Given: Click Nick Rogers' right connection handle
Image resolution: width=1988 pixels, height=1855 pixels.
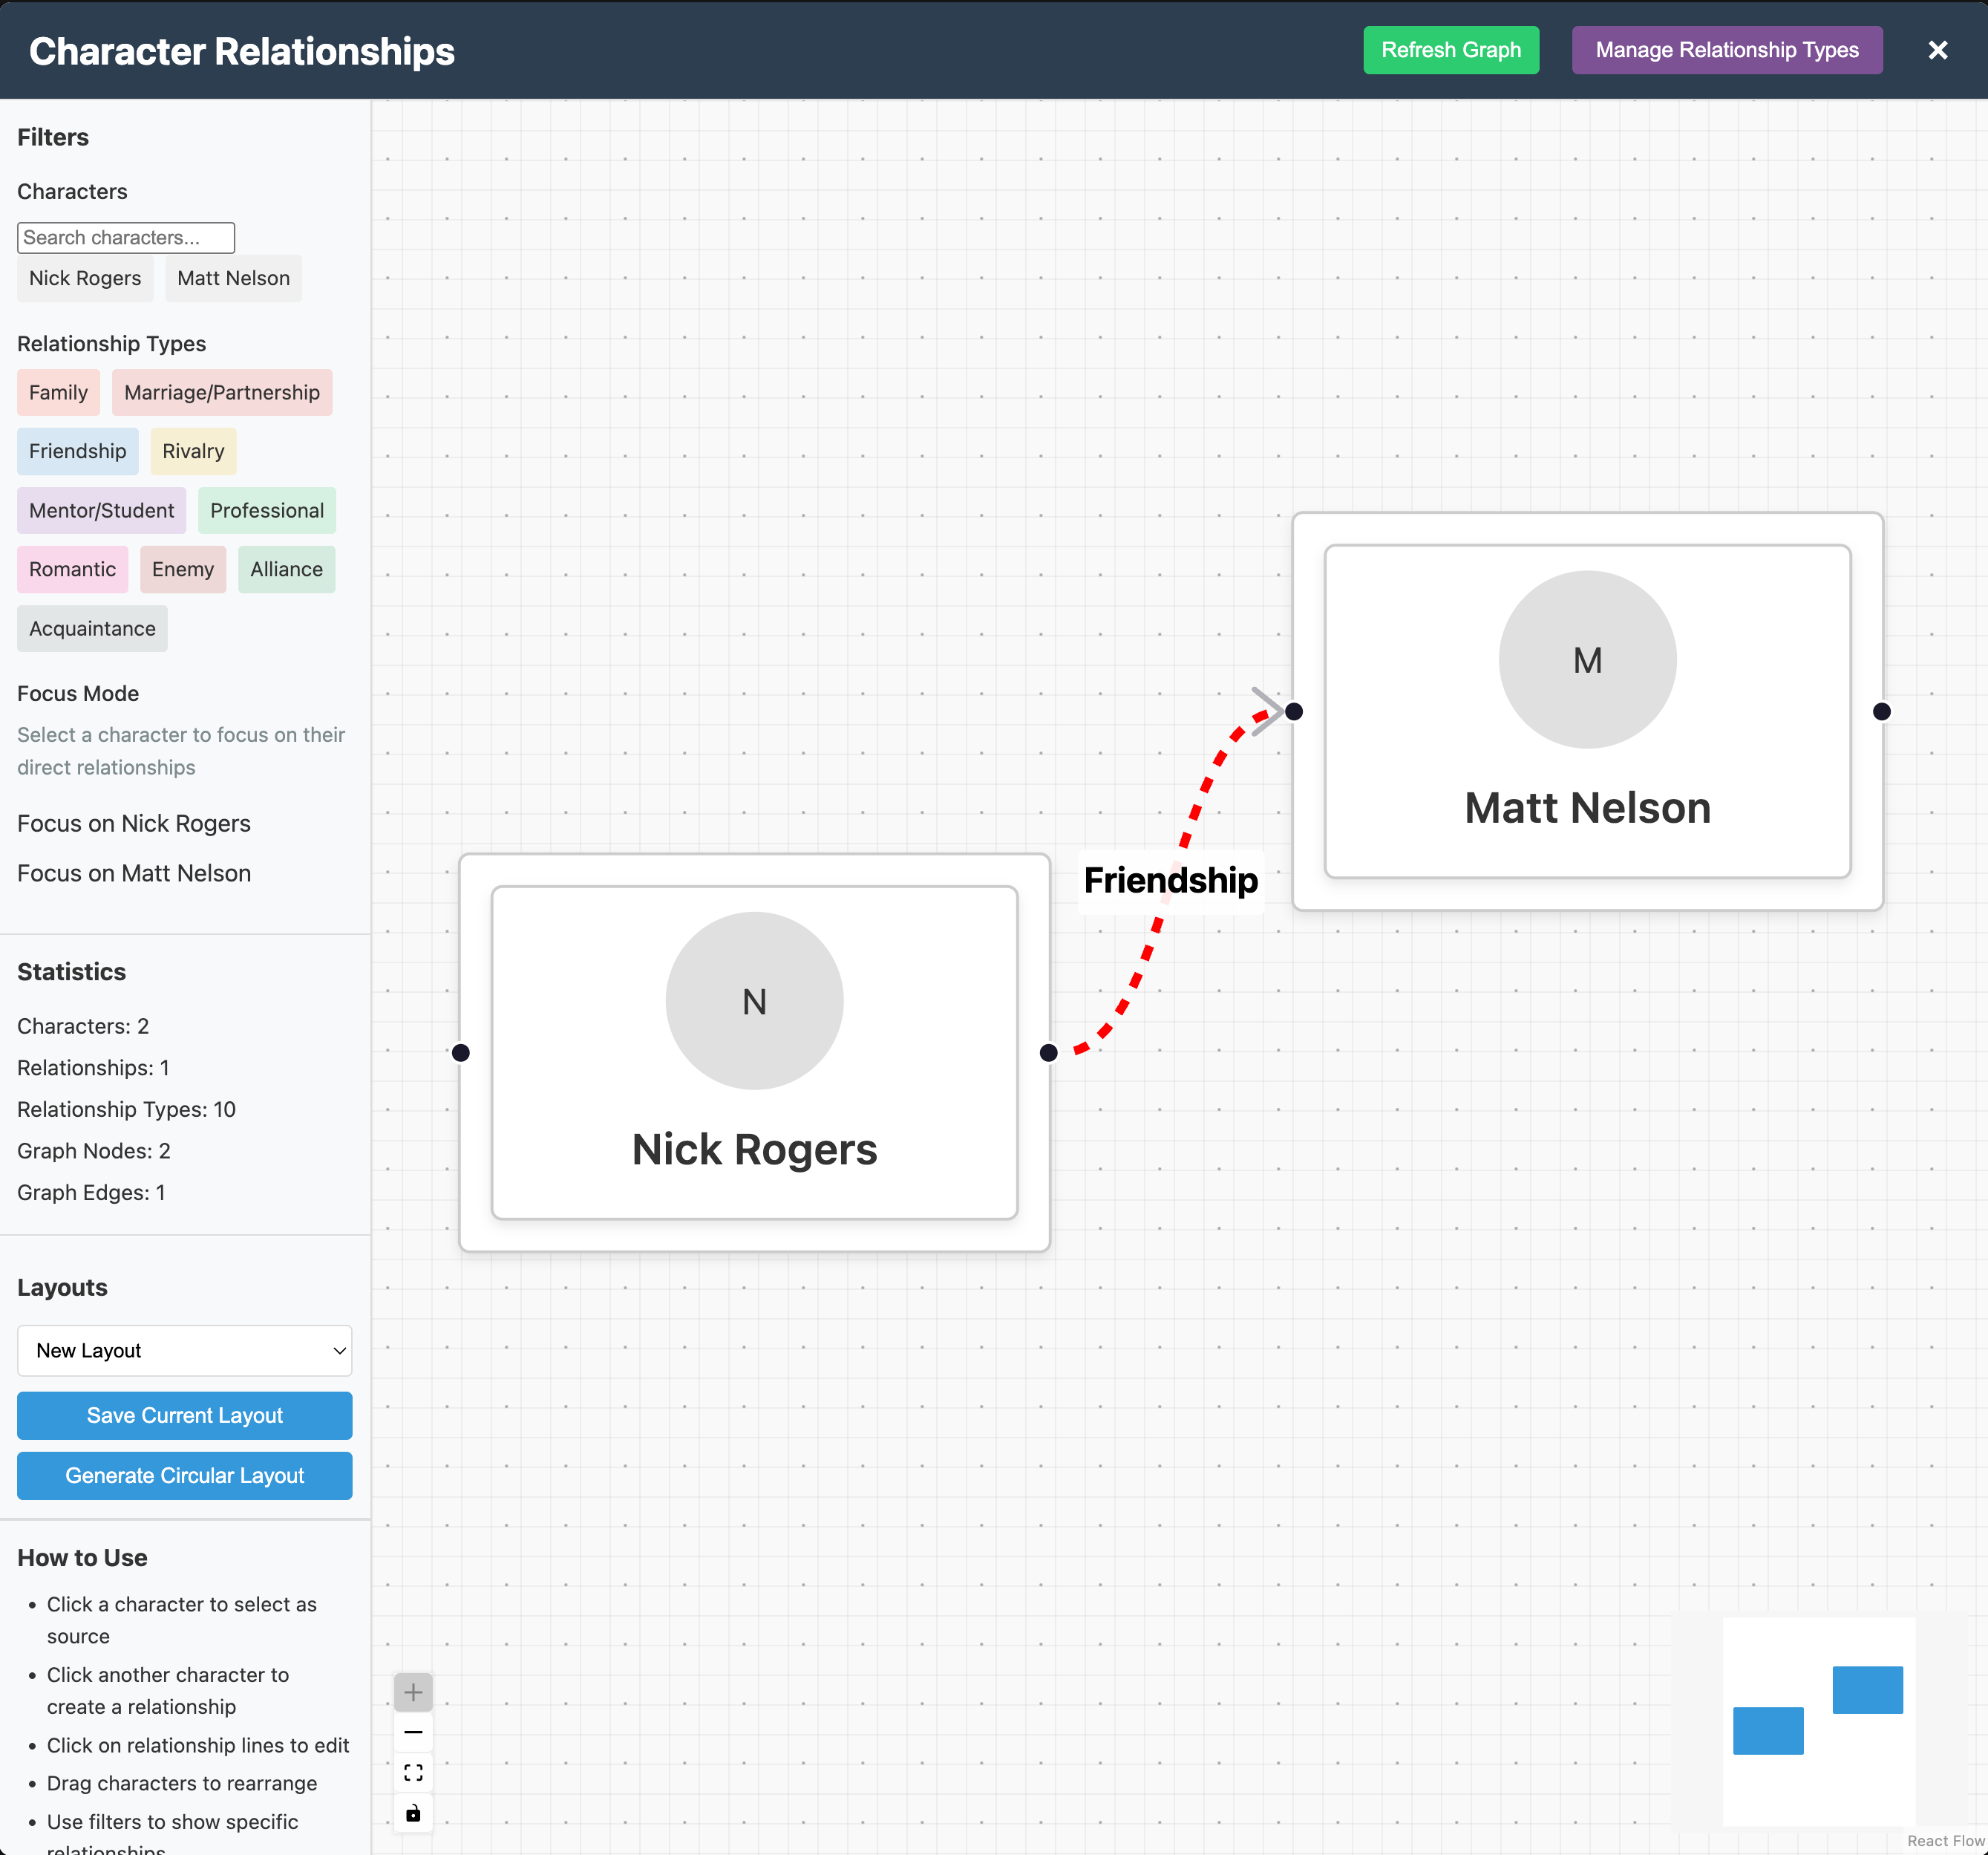Looking at the screenshot, I should click(x=1048, y=1052).
